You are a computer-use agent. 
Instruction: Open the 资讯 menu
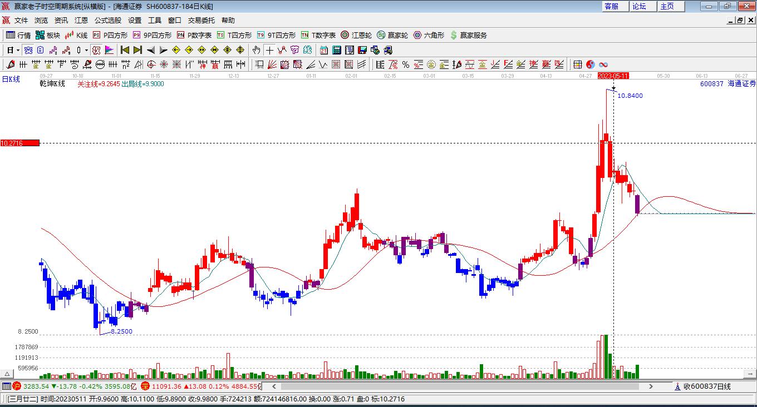[x=61, y=21]
